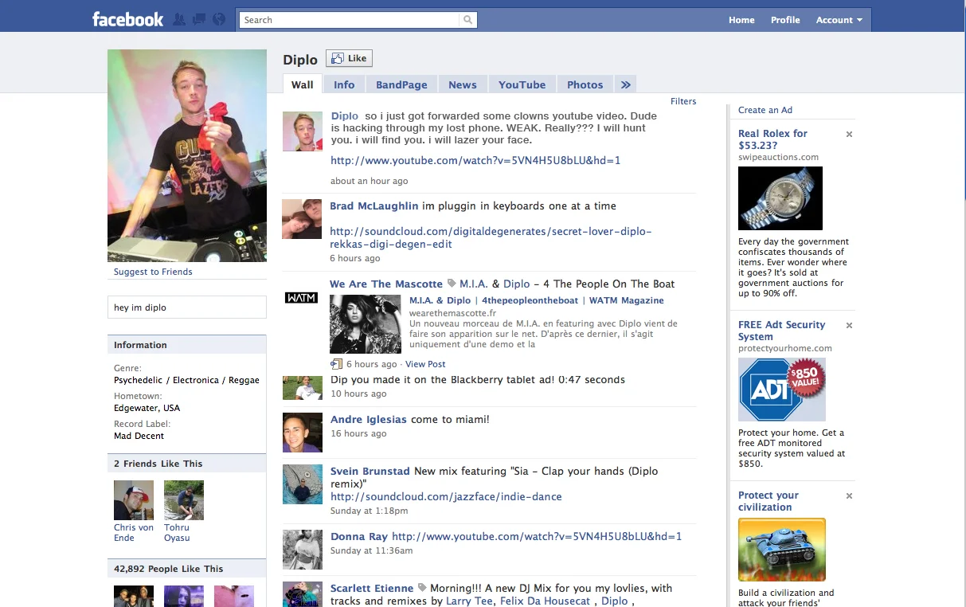Open Donna Ray's YouTube link
Screen dimensions: 966x607
tap(537, 536)
